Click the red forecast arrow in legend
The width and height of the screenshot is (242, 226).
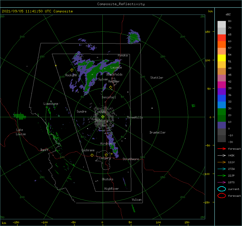(x=222, y=149)
